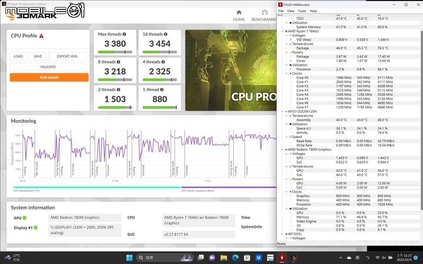
Task: Click the EXPORT XML button
Action: tap(68, 56)
